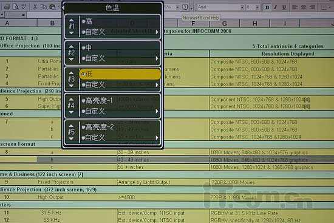
Task: Select the highlighted 低 color temperature option
Action: 120,74
